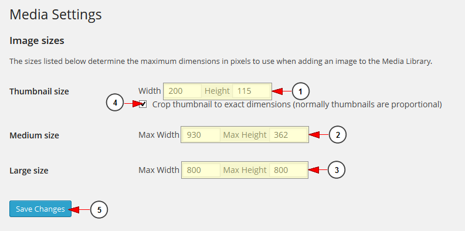Click the Thumbnail Width field showing 200
Image resolution: width=465 pixels, height=231 pixels.
pos(183,91)
